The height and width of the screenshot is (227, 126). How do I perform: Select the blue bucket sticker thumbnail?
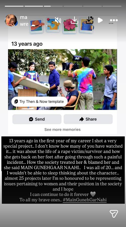pos(86,25)
